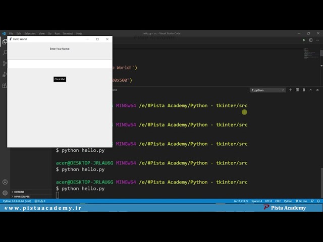Image resolution: width=323 pixels, height=242 pixels.
Task: Click the last '$ python hello.py' terminal line
Action: (80, 189)
